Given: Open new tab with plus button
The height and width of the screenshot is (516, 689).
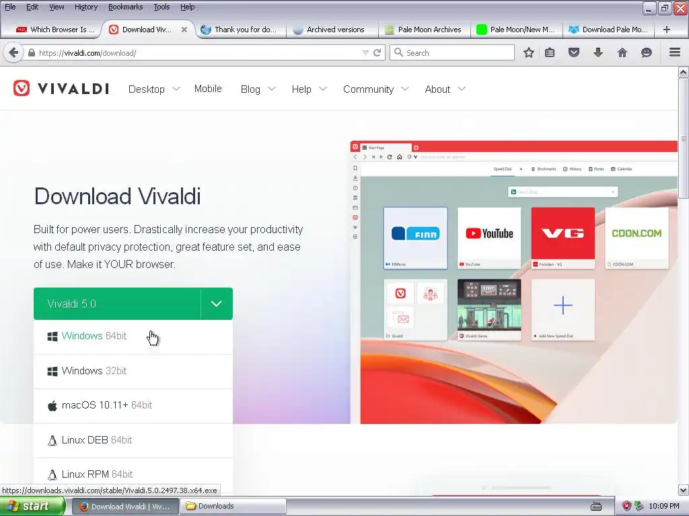Looking at the screenshot, I should point(667,30).
